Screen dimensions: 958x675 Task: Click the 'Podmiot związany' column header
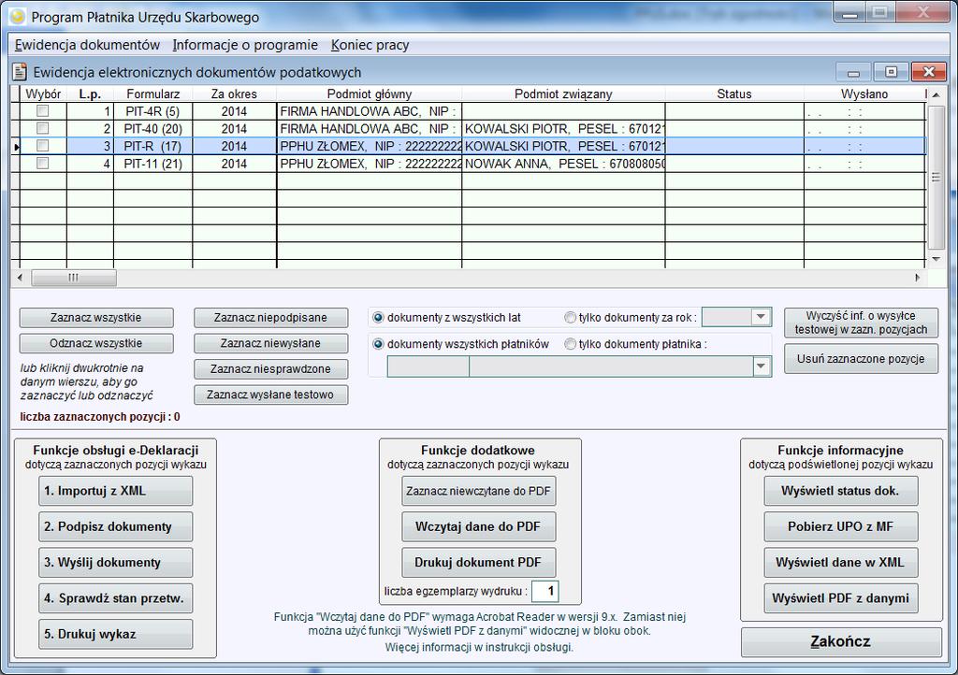pos(563,94)
